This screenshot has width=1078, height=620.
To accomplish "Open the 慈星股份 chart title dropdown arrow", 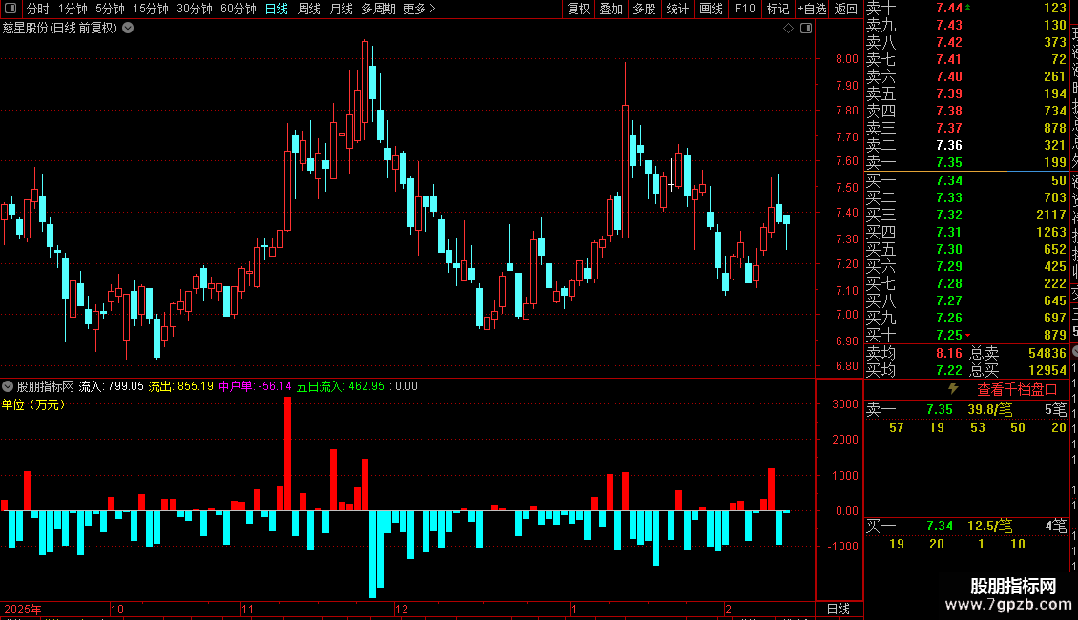I will tap(128, 29).
